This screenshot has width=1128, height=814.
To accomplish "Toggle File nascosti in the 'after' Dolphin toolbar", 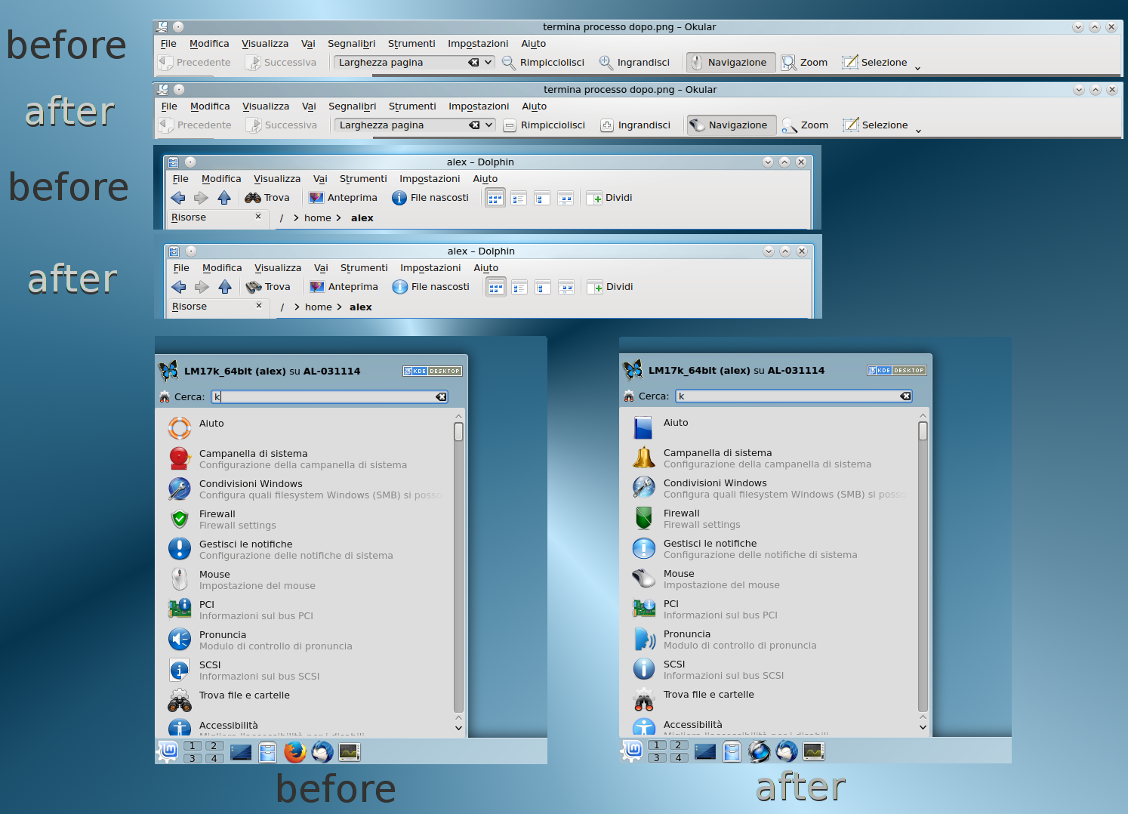I will (431, 287).
